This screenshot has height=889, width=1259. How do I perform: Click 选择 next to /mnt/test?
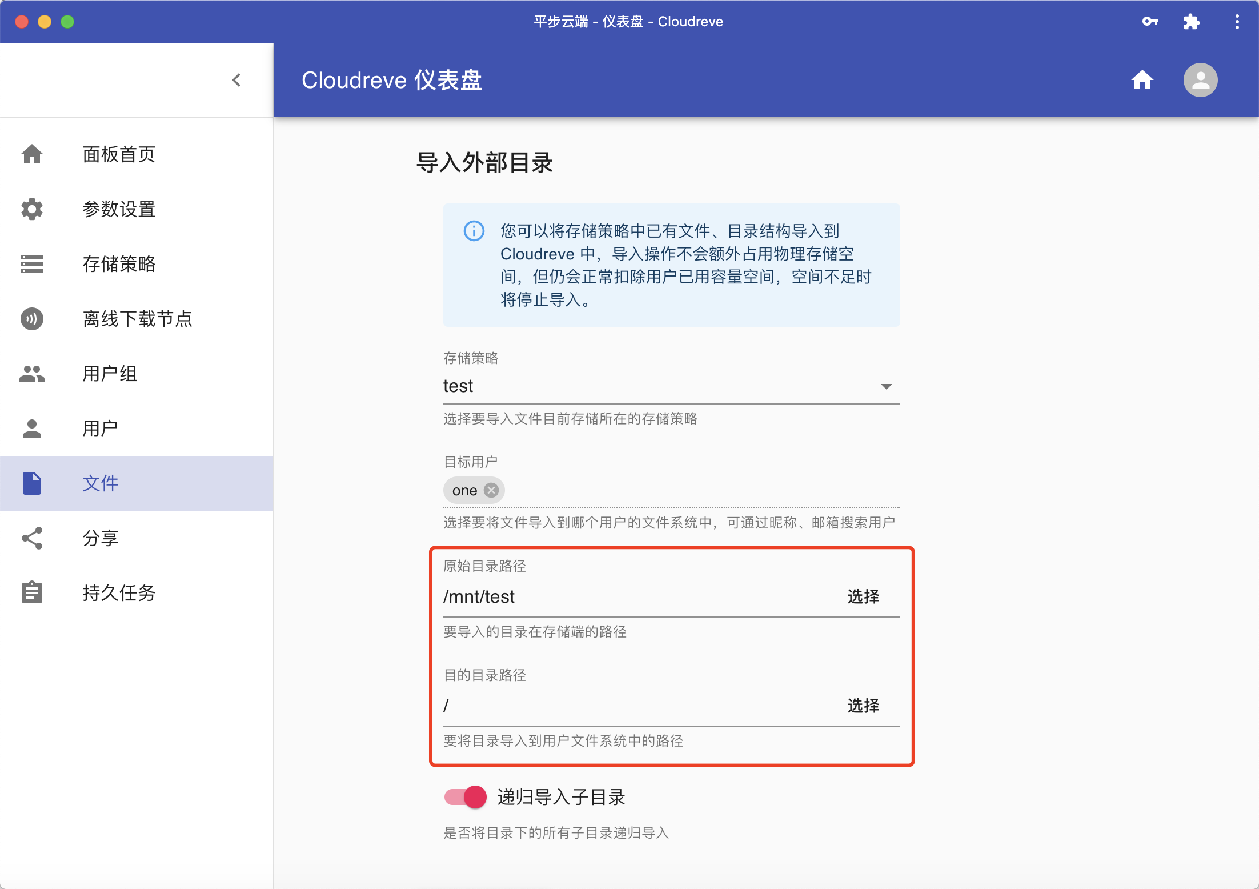pyautogui.click(x=863, y=596)
